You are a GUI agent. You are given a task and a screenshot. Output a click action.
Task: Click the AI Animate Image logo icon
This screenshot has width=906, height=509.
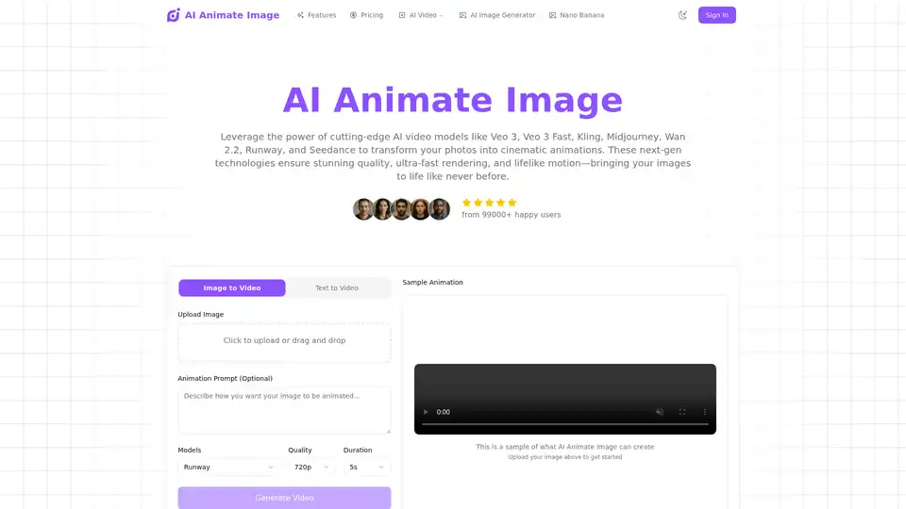[174, 15]
